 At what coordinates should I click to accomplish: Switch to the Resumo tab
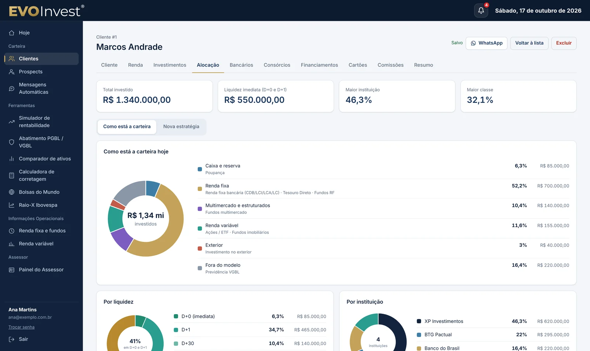pyautogui.click(x=423, y=65)
